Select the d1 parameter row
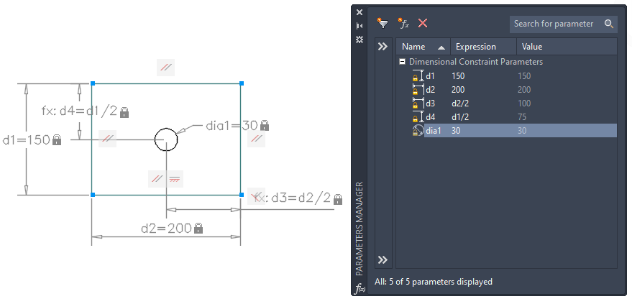This screenshot has height=299, width=632. click(x=514, y=76)
